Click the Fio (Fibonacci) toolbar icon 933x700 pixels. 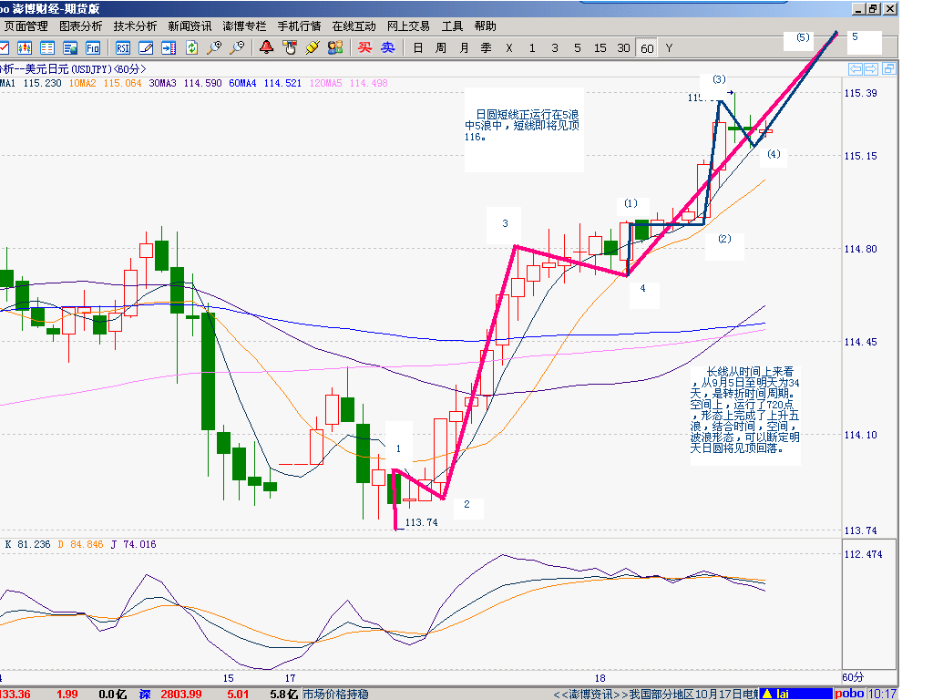(93, 47)
